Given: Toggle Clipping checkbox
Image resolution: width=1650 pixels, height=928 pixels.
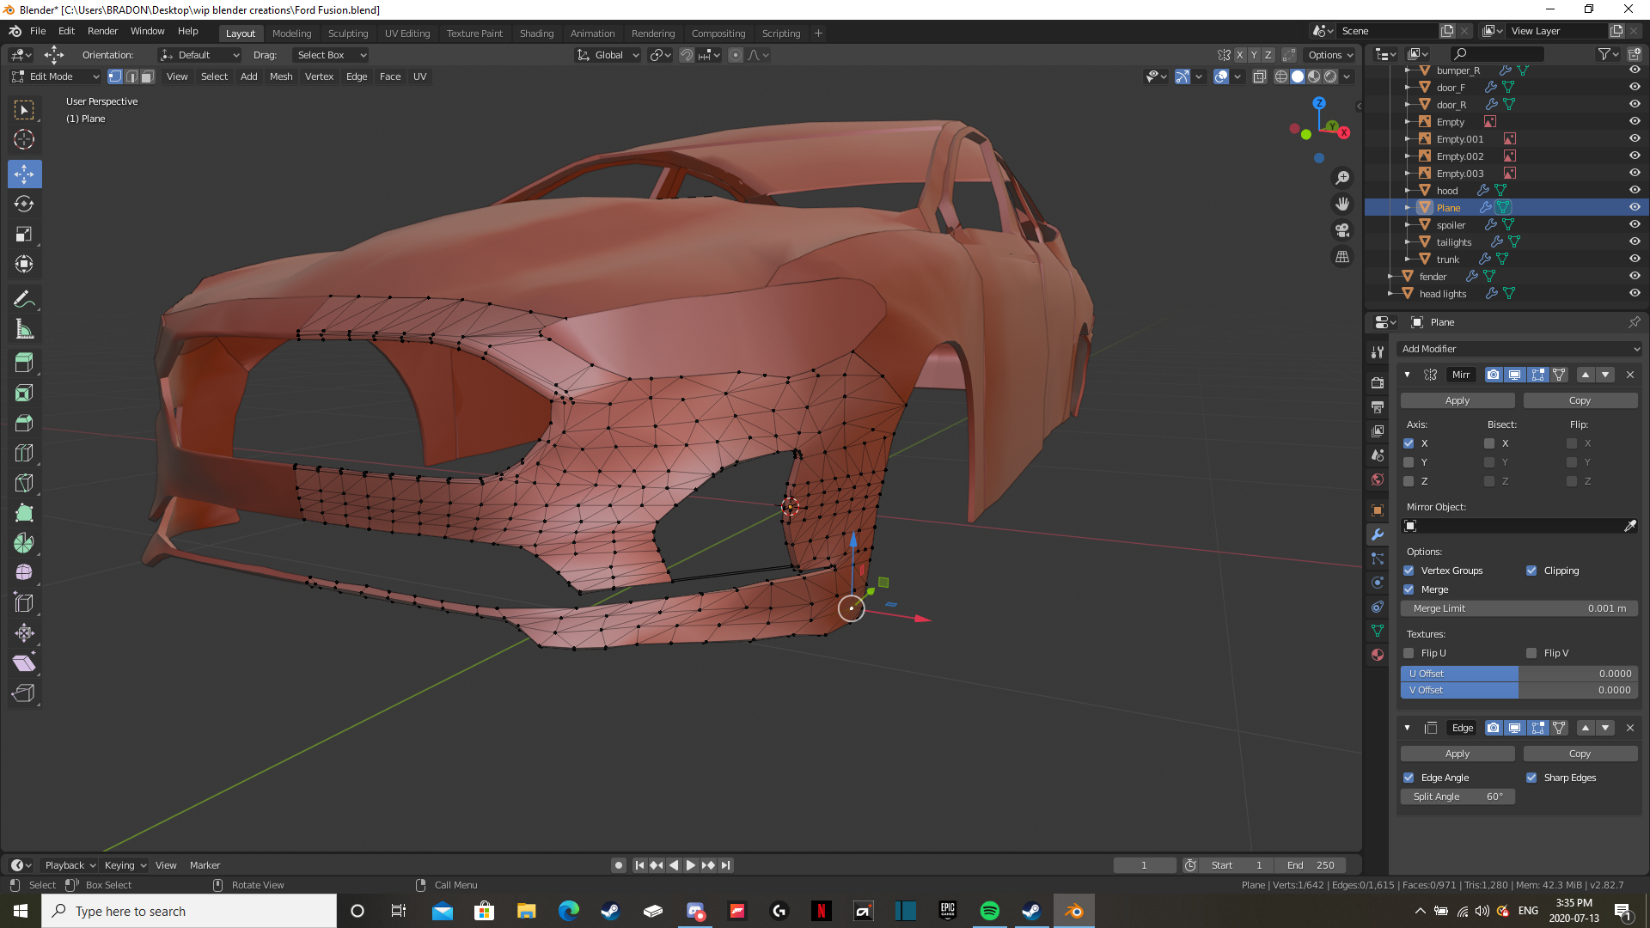Looking at the screenshot, I should point(1531,571).
